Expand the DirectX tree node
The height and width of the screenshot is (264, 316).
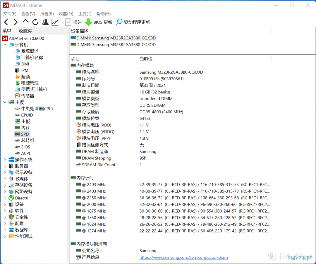pyautogui.click(x=5, y=198)
